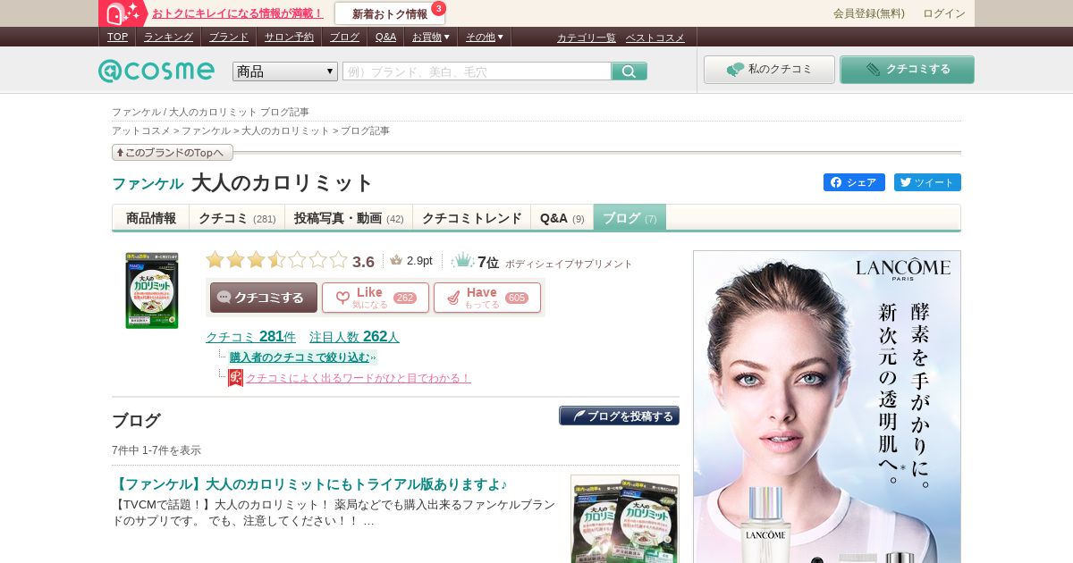Click the Have もってる button
The image size is (1073, 563).
point(487,298)
